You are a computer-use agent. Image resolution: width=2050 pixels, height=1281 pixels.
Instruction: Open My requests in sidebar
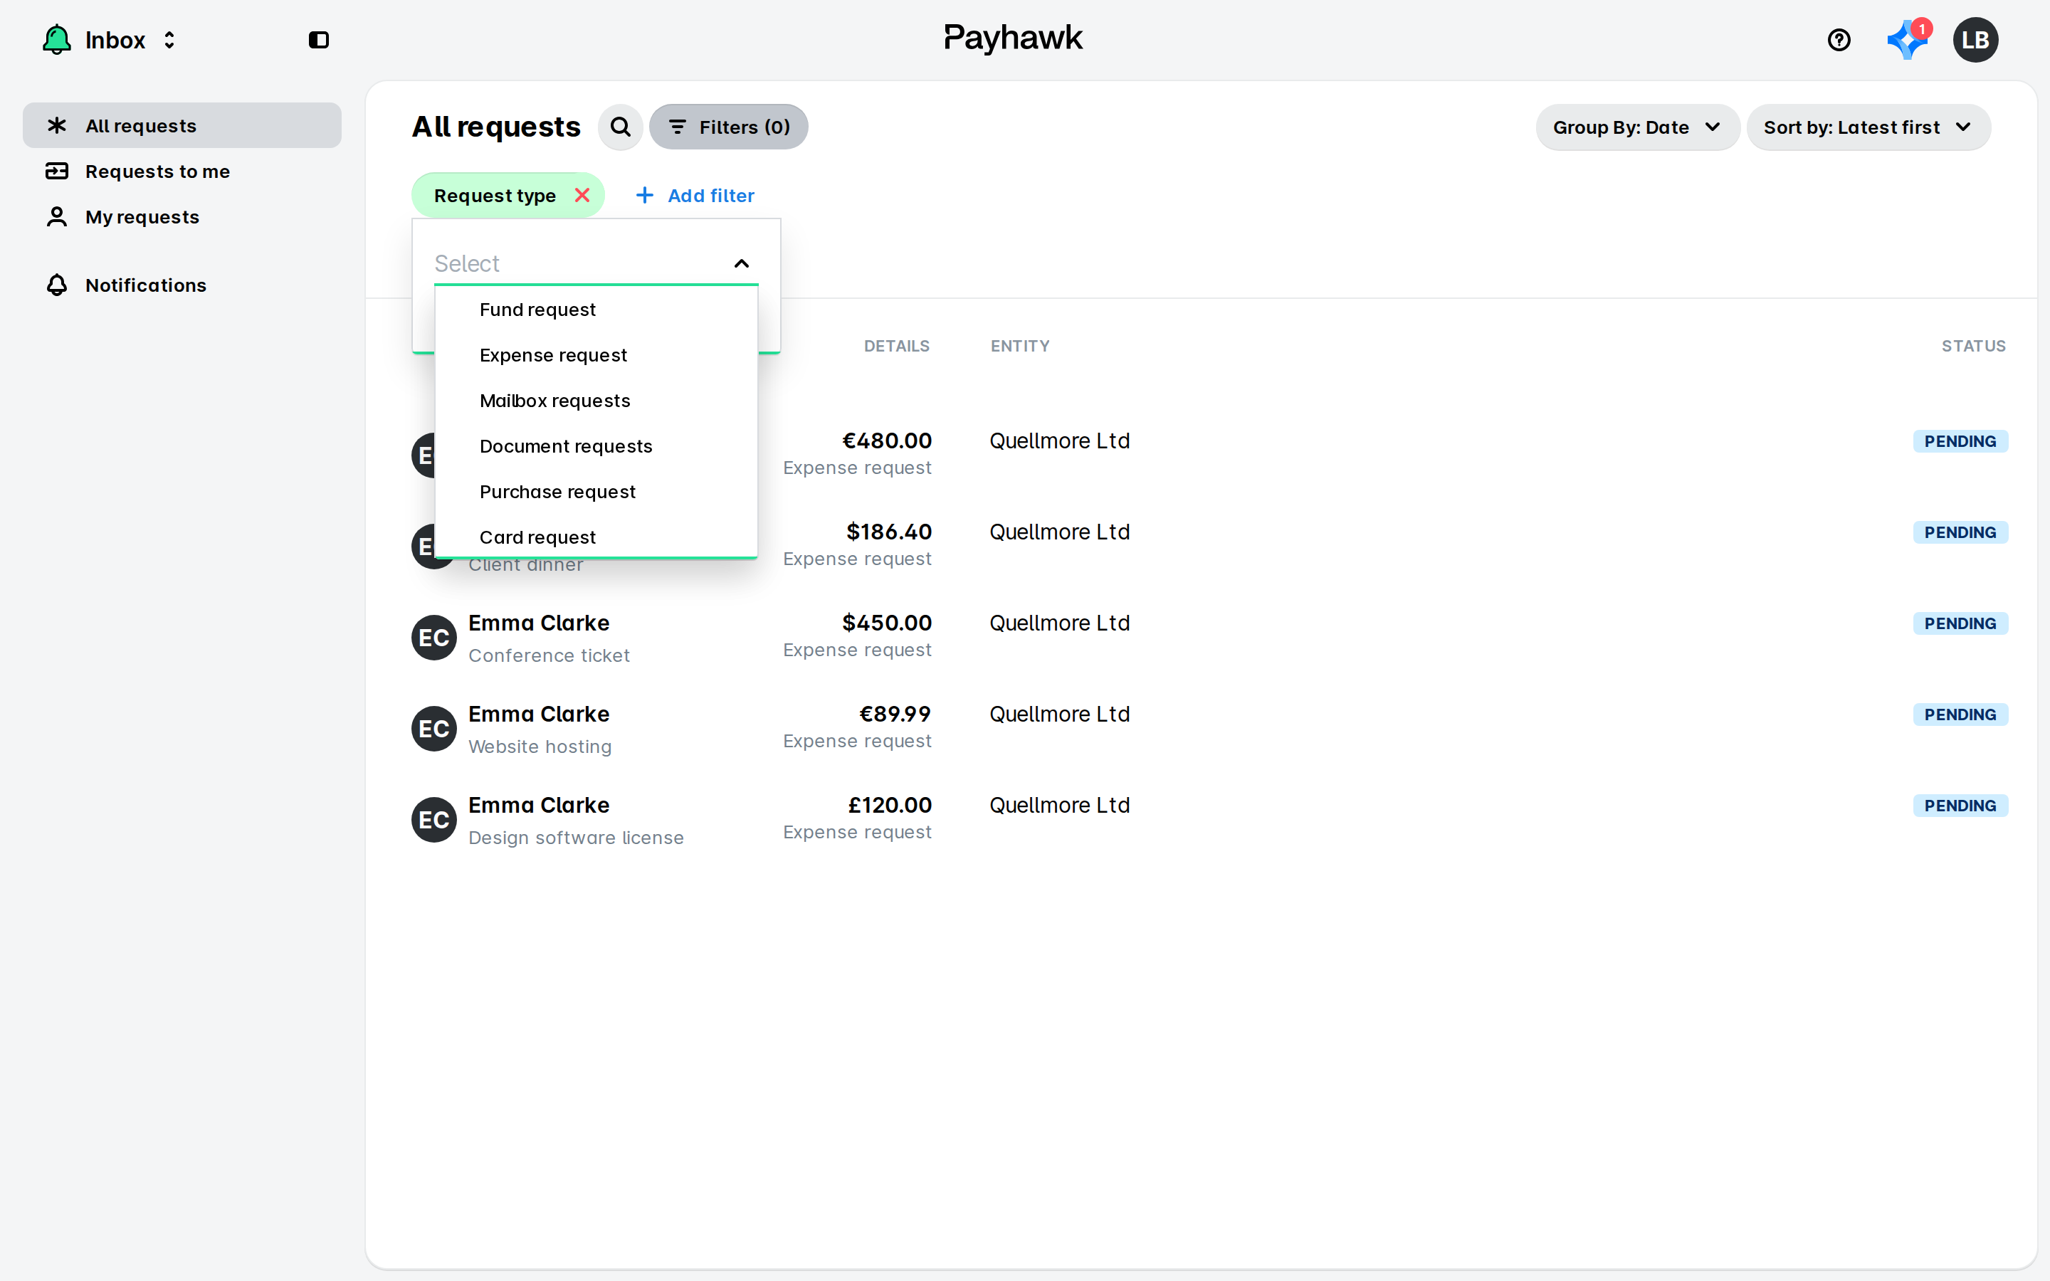click(x=182, y=217)
